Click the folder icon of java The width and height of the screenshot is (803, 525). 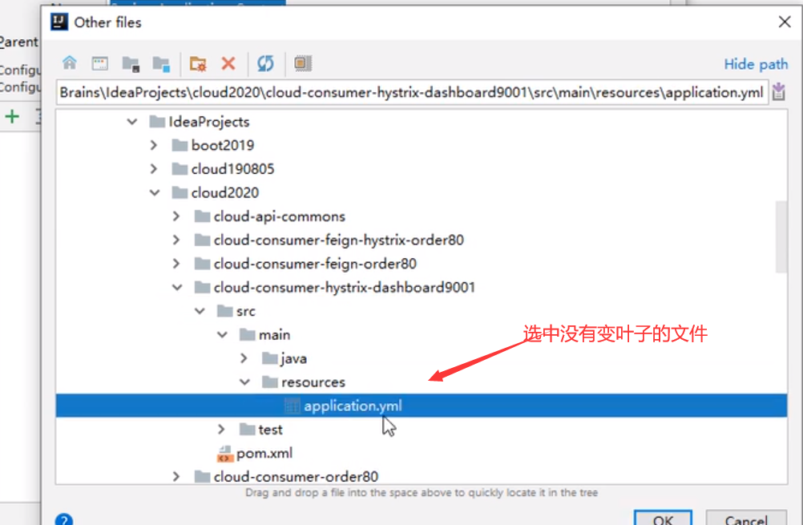pos(270,358)
